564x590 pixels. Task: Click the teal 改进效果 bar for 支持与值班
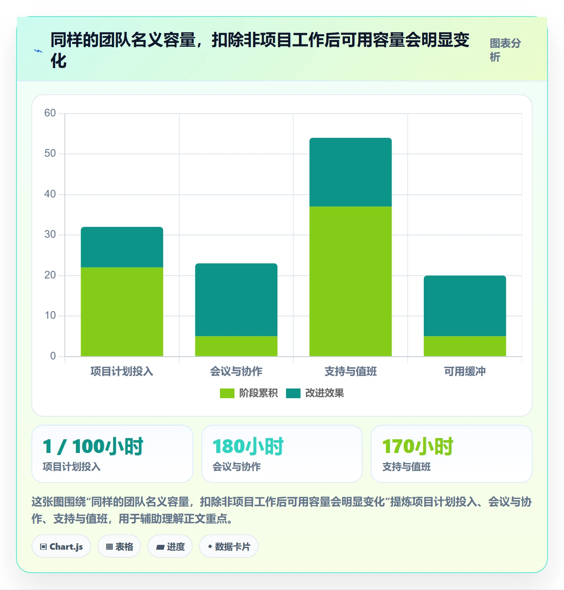click(350, 172)
